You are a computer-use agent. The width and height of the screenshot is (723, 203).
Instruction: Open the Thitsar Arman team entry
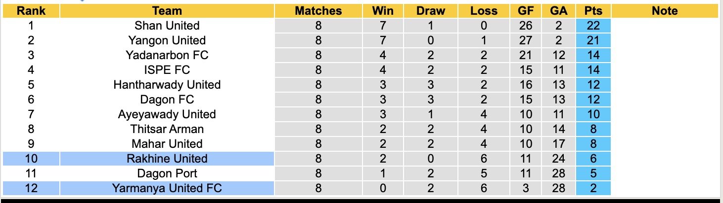click(167, 129)
